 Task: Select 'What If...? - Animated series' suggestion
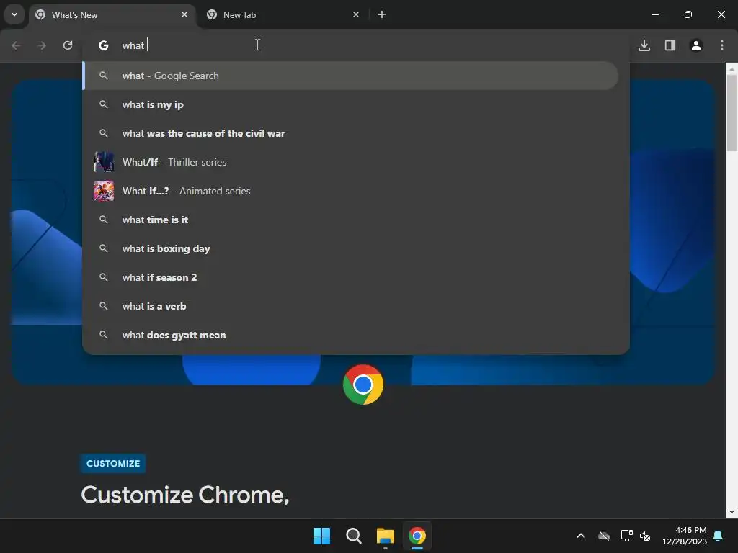pyautogui.click(x=350, y=191)
